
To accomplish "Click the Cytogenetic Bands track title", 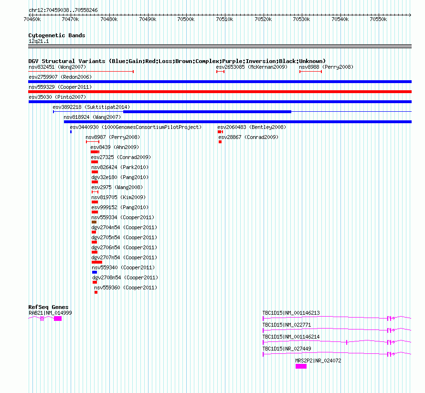I will click(x=57, y=35).
